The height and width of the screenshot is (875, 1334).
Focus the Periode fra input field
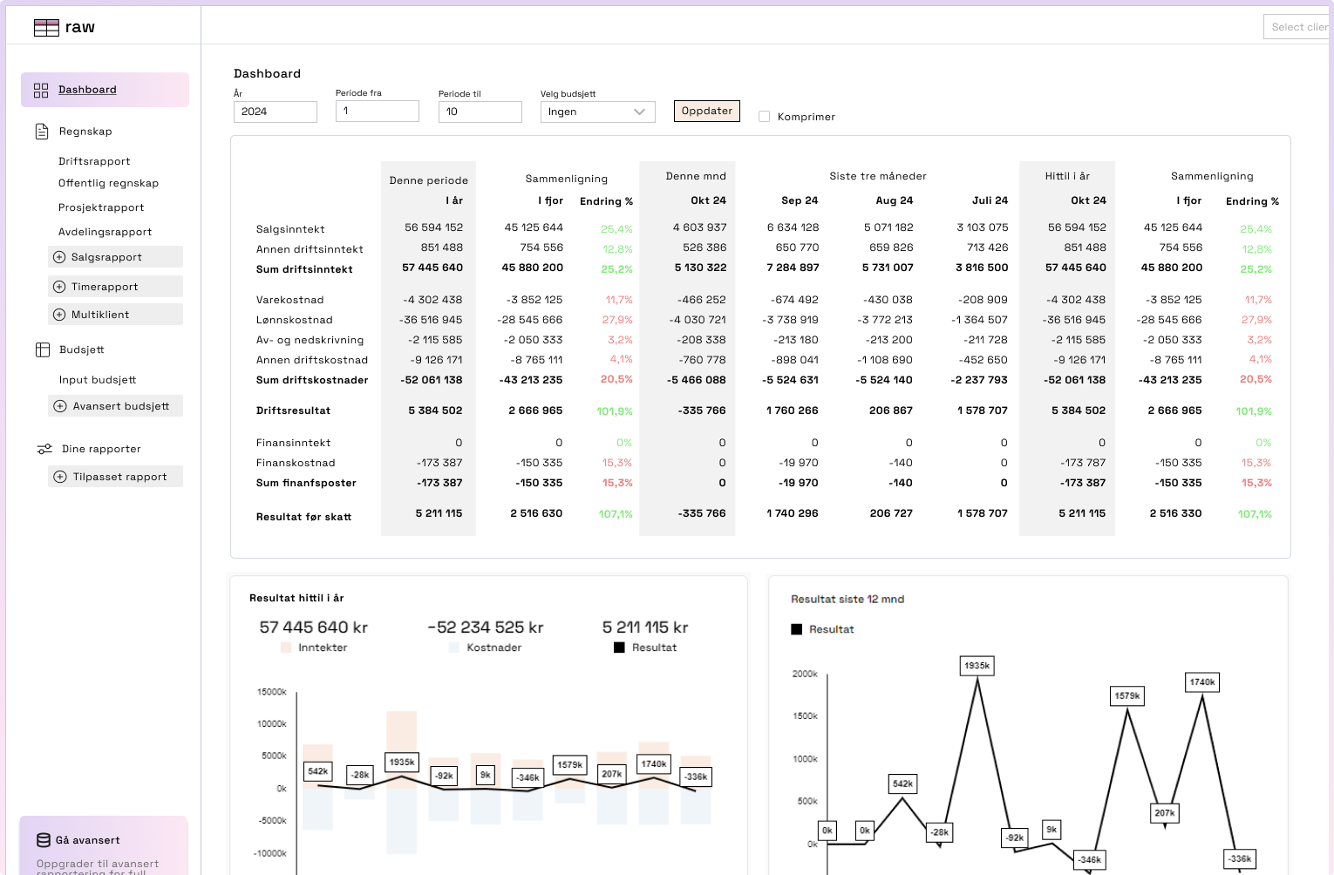point(378,111)
